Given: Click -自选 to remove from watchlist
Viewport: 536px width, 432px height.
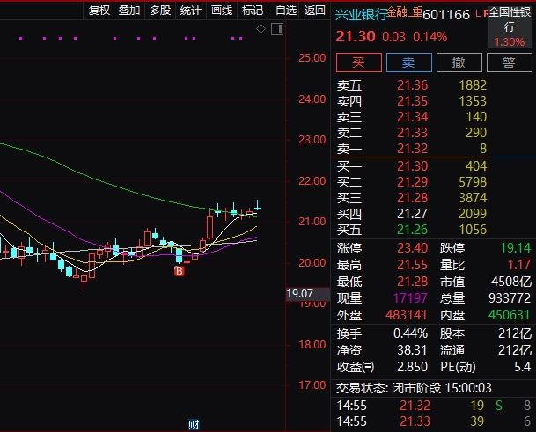Looking at the screenshot, I should coord(283,11).
